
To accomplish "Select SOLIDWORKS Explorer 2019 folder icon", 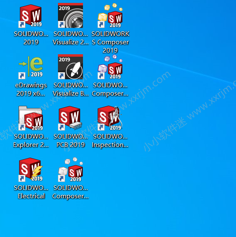I will tap(31, 118).
